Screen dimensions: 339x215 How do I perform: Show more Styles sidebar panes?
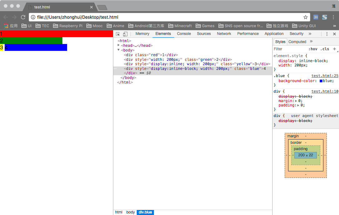(x=311, y=42)
